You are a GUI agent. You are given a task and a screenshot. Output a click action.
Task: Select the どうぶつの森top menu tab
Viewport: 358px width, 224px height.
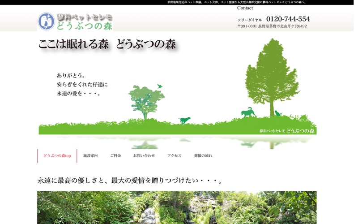[x=57, y=156]
